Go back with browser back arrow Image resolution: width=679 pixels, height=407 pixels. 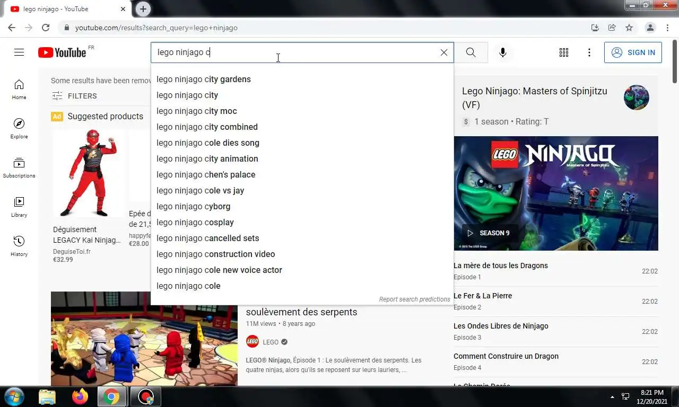click(12, 28)
